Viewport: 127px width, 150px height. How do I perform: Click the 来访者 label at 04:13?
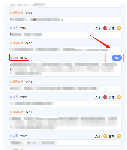(14, 28)
